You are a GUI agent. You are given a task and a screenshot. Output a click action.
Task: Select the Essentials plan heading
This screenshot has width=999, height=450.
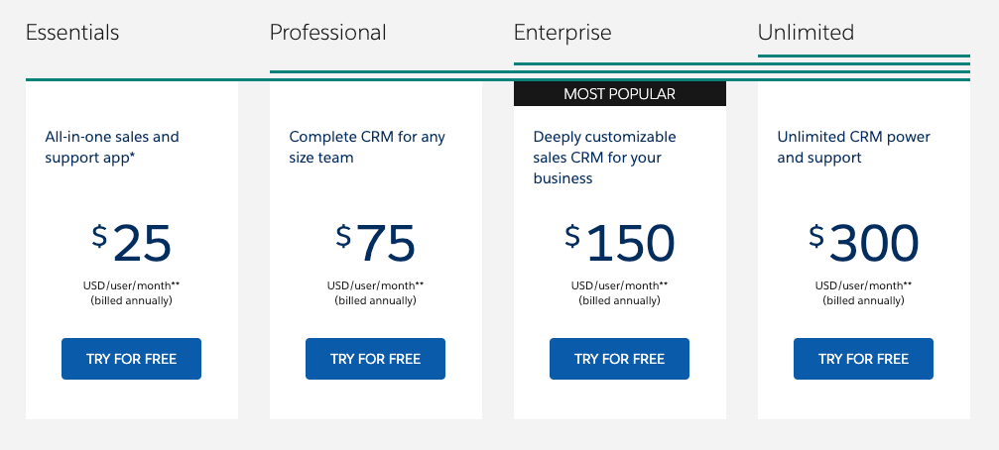[72, 32]
